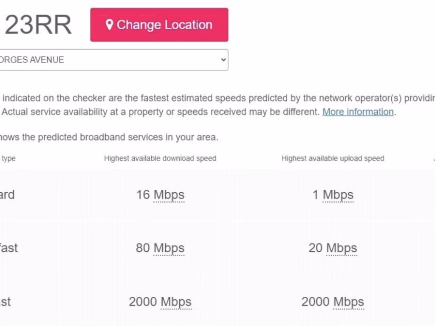
Task: Click the 2000 Mbps download speed value
Action: click(x=160, y=302)
